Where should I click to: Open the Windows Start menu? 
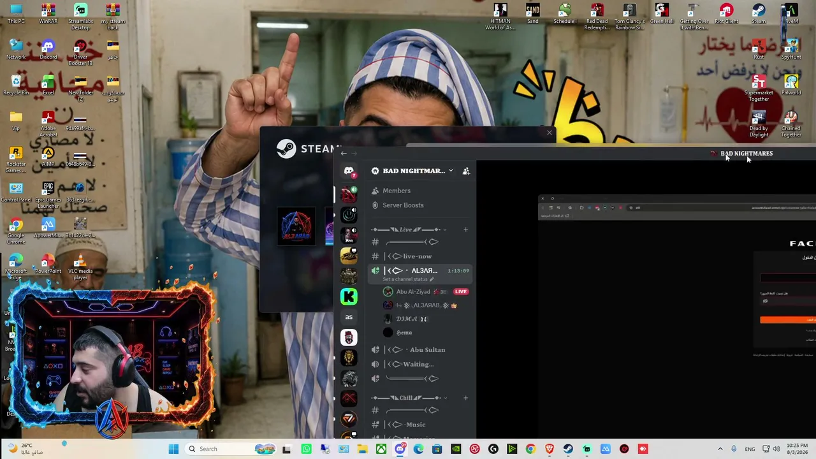pyautogui.click(x=173, y=449)
